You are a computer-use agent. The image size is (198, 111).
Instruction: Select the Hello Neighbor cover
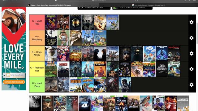click(x=100, y=69)
